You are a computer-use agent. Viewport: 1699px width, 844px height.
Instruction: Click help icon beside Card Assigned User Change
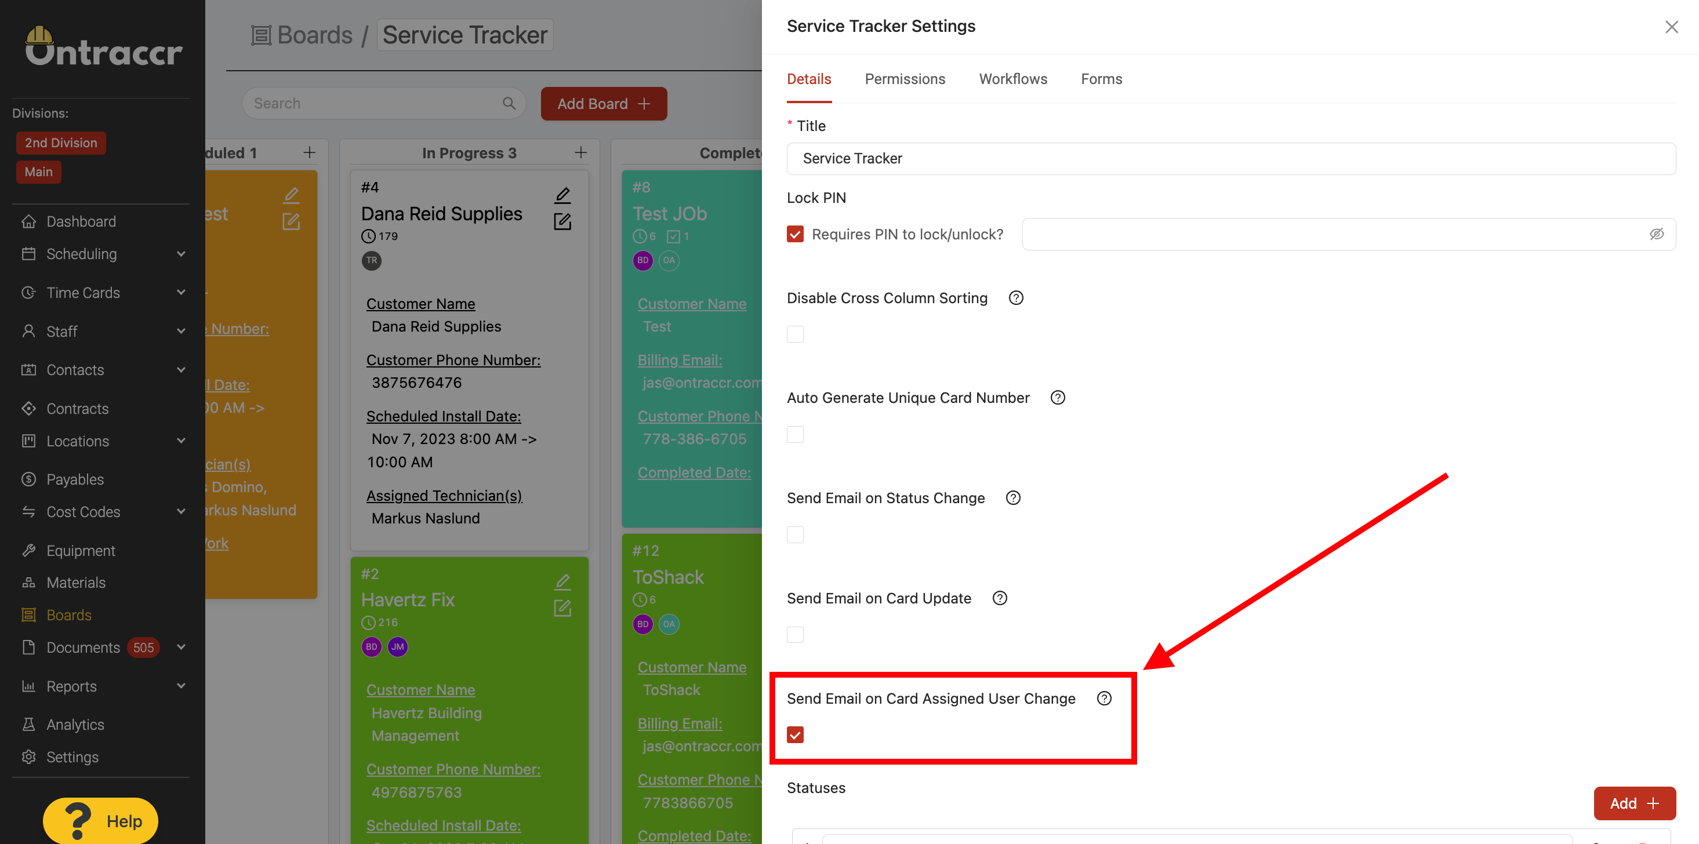(x=1104, y=699)
